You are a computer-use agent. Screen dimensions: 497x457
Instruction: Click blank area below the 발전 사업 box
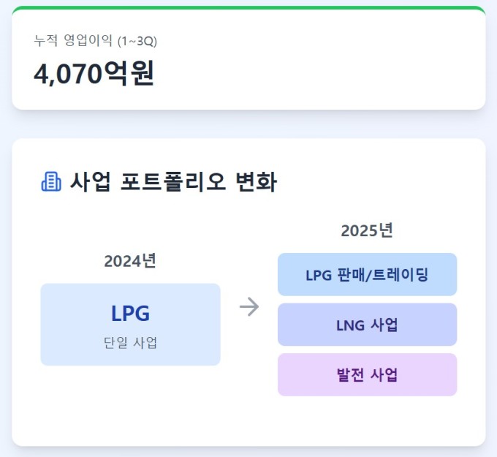pyautogui.click(x=367, y=420)
